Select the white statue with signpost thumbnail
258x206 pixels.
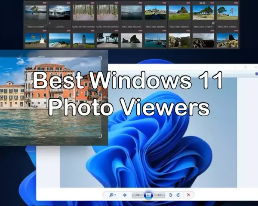(36, 40)
